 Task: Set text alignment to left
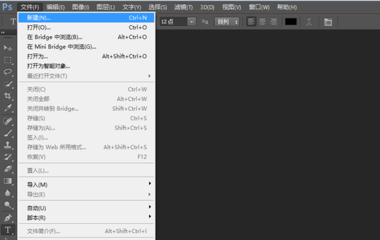[251, 22]
